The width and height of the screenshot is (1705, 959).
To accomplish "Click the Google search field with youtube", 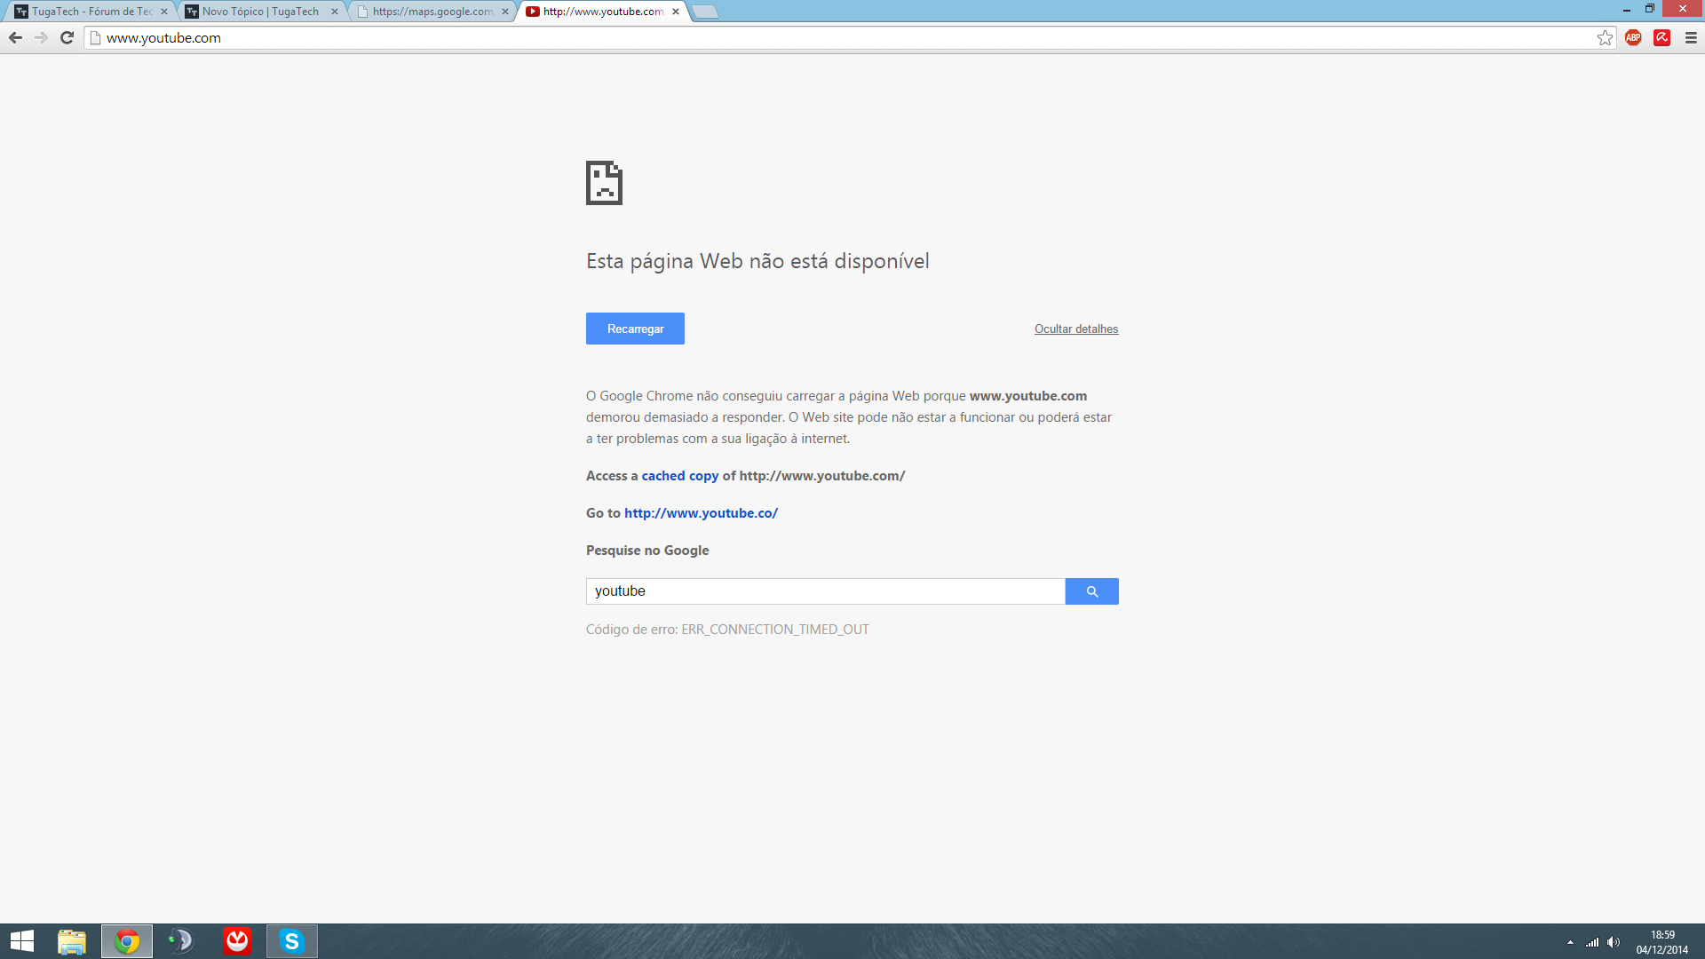I will [824, 591].
